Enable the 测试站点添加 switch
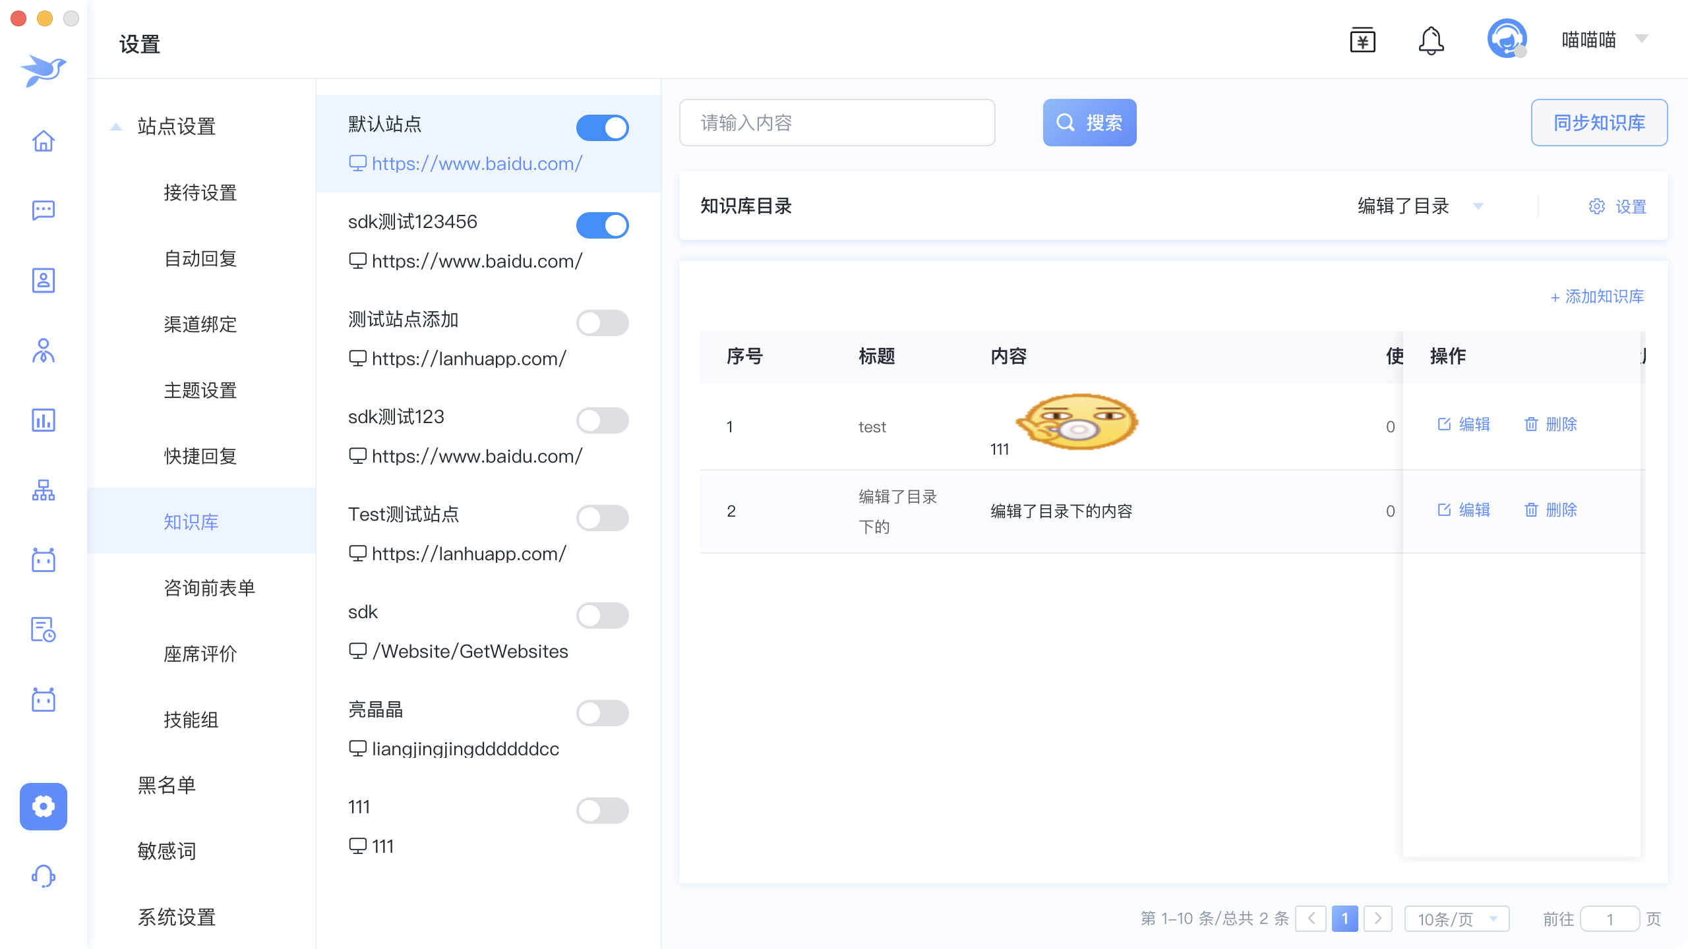 [602, 323]
